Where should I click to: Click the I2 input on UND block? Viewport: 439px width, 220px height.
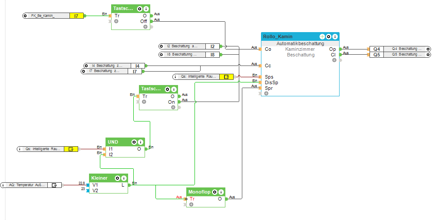111,154
